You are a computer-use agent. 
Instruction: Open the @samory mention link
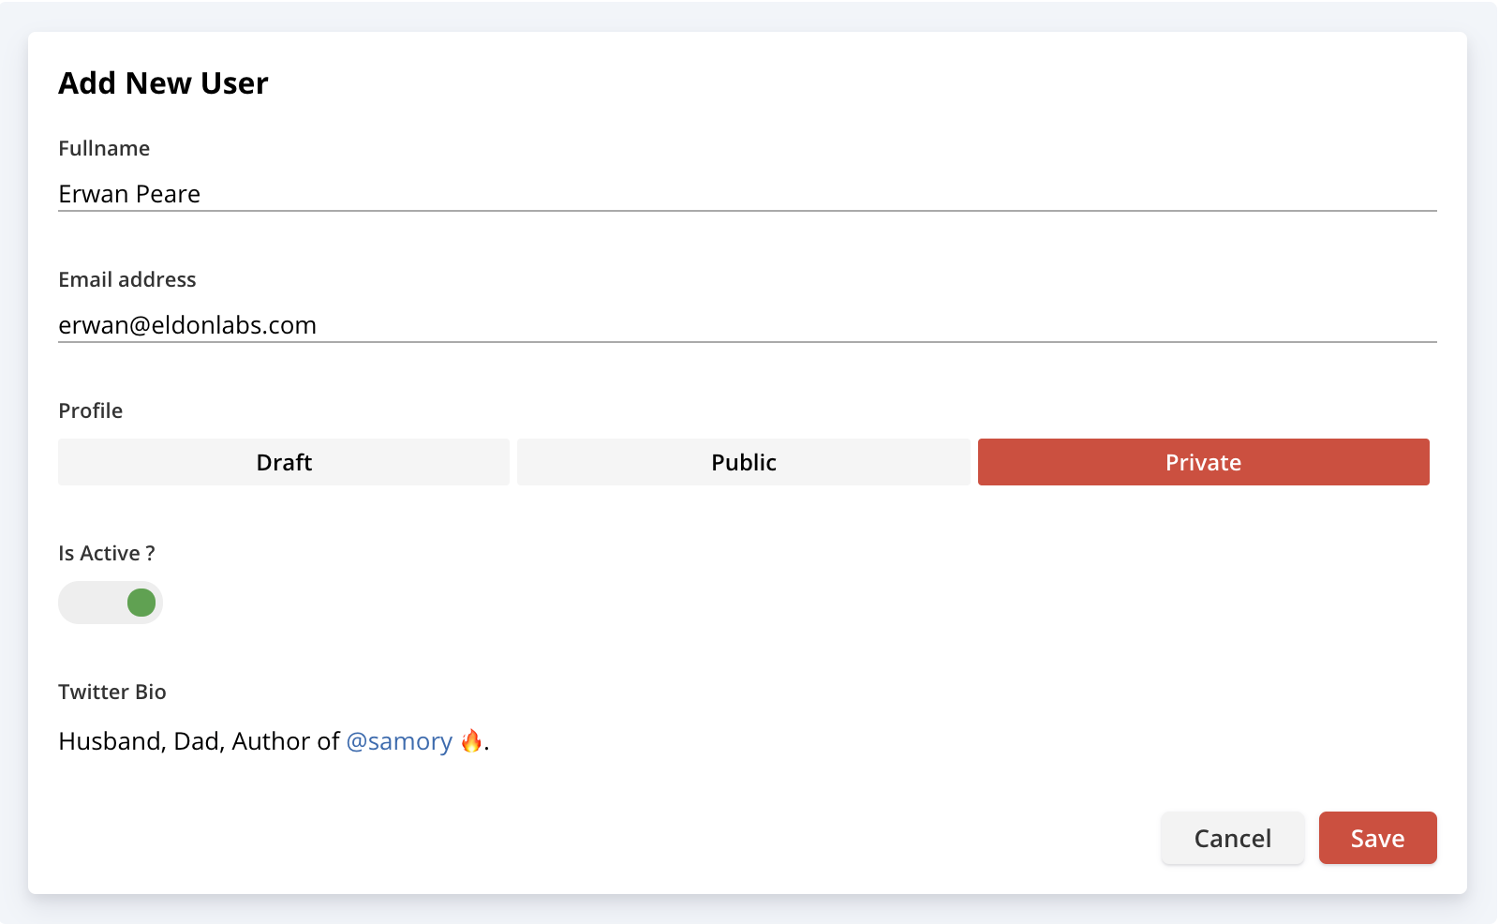[x=399, y=741]
